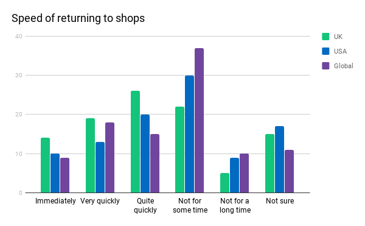365x226 pixels.
Task: Click the USA bar for Not for some time
Action: pyautogui.click(x=189, y=134)
